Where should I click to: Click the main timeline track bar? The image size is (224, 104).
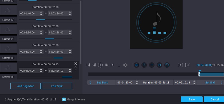point(156,74)
